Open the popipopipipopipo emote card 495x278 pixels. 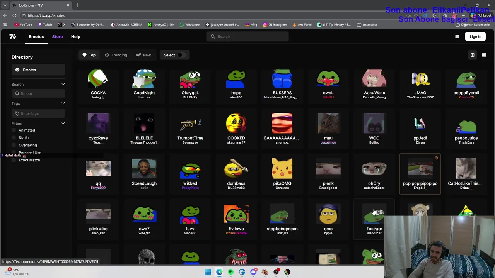coord(420,174)
